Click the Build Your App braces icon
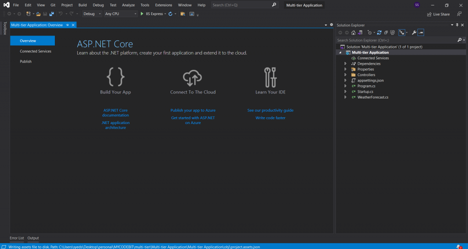 tap(116, 77)
